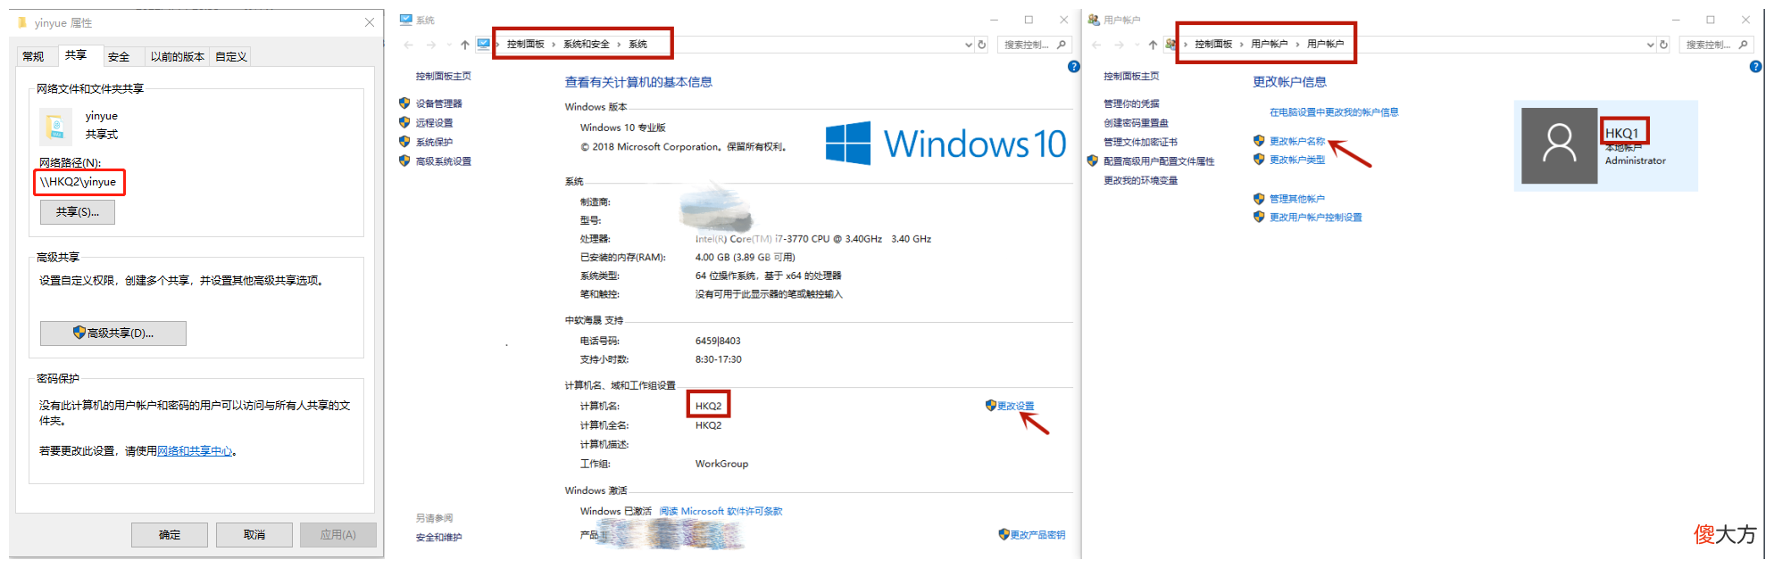Click 更改帐户名称 link
Image resolution: width=1774 pixels, height=568 pixels.
(x=1297, y=141)
